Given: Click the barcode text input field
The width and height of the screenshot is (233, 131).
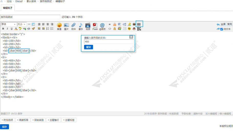Looking at the screenshot, I should (109, 42).
